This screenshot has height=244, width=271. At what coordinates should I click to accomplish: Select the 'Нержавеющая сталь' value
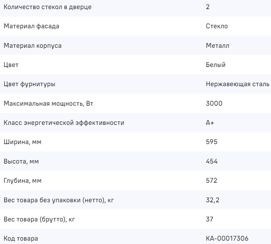[x=237, y=85]
